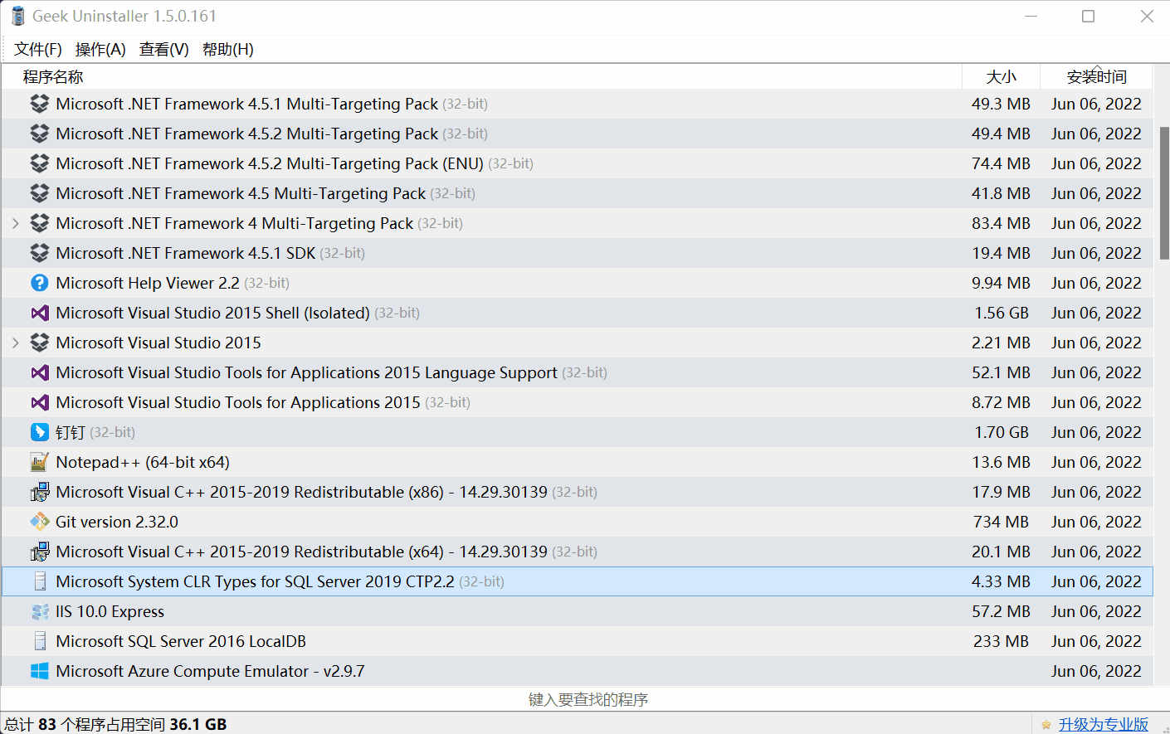Screen dimensions: 1170x734
Task: Focus the 键入要查找的程序 search field
Action: 587,699
